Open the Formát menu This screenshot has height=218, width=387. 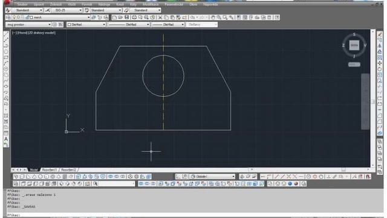point(86,4)
